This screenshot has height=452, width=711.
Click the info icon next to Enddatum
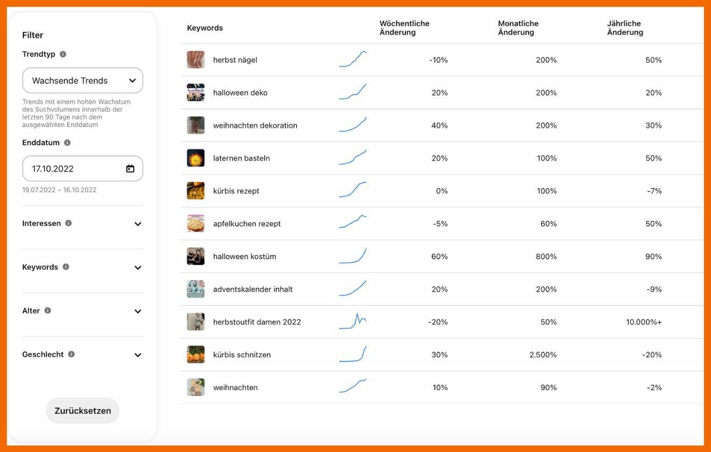click(x=67, y=143)
